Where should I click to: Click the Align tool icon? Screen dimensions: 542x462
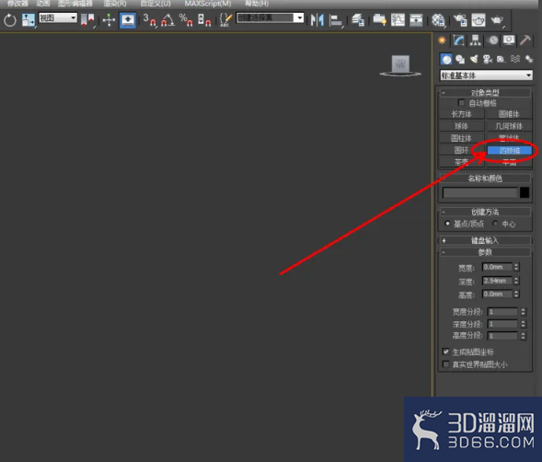pos(336,20)
